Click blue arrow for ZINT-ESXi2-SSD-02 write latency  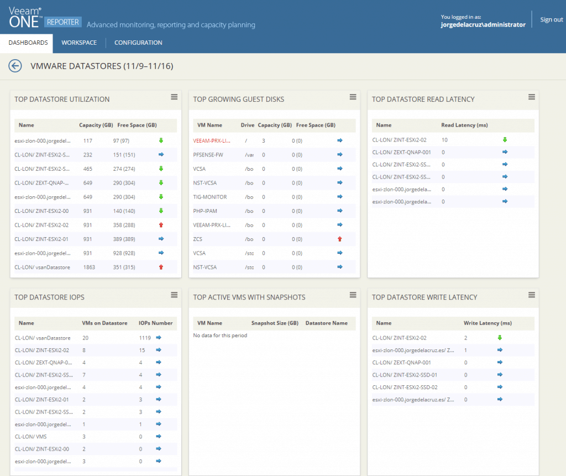[500, 387]
